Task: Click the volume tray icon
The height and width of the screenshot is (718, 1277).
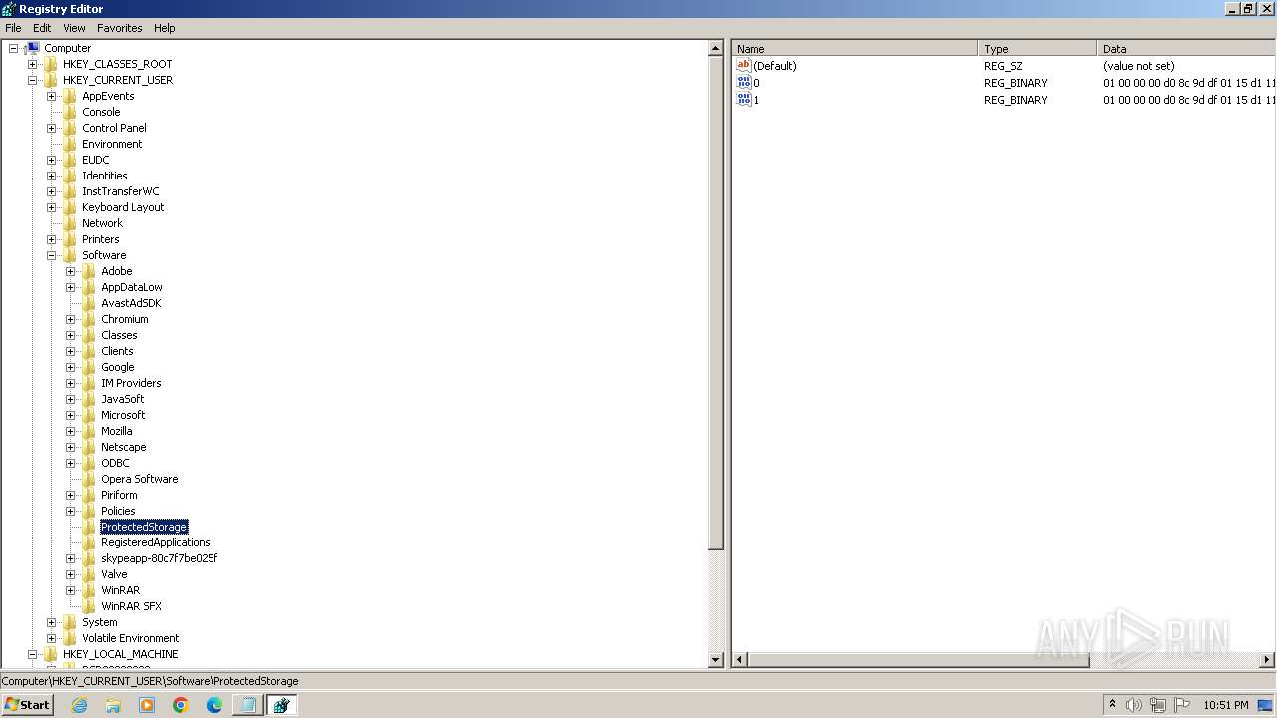Action: [x=1134, y=705]
